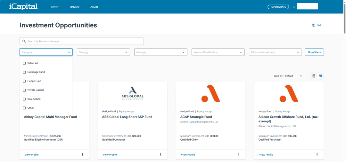Click the page vertical scrollbar
The image size is (346, 162).
(344, 19)
